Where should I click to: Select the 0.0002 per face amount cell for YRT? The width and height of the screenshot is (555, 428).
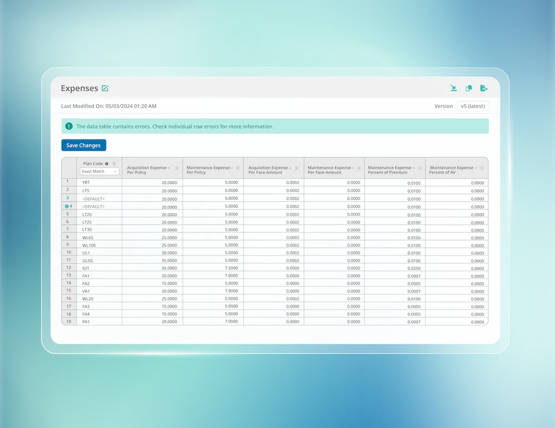(x=274, y=182)
